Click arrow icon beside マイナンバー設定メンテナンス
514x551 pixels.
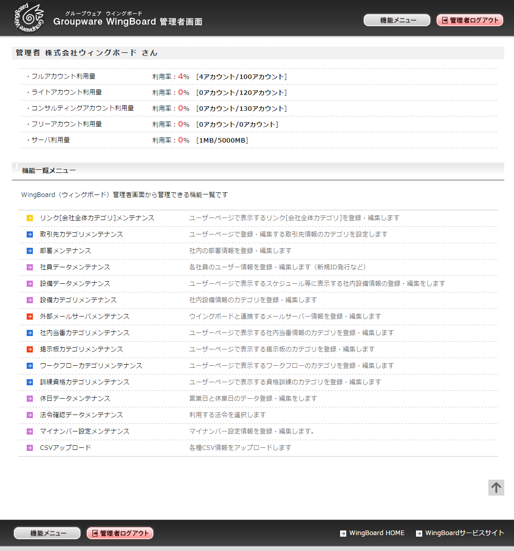click(30, 431)
